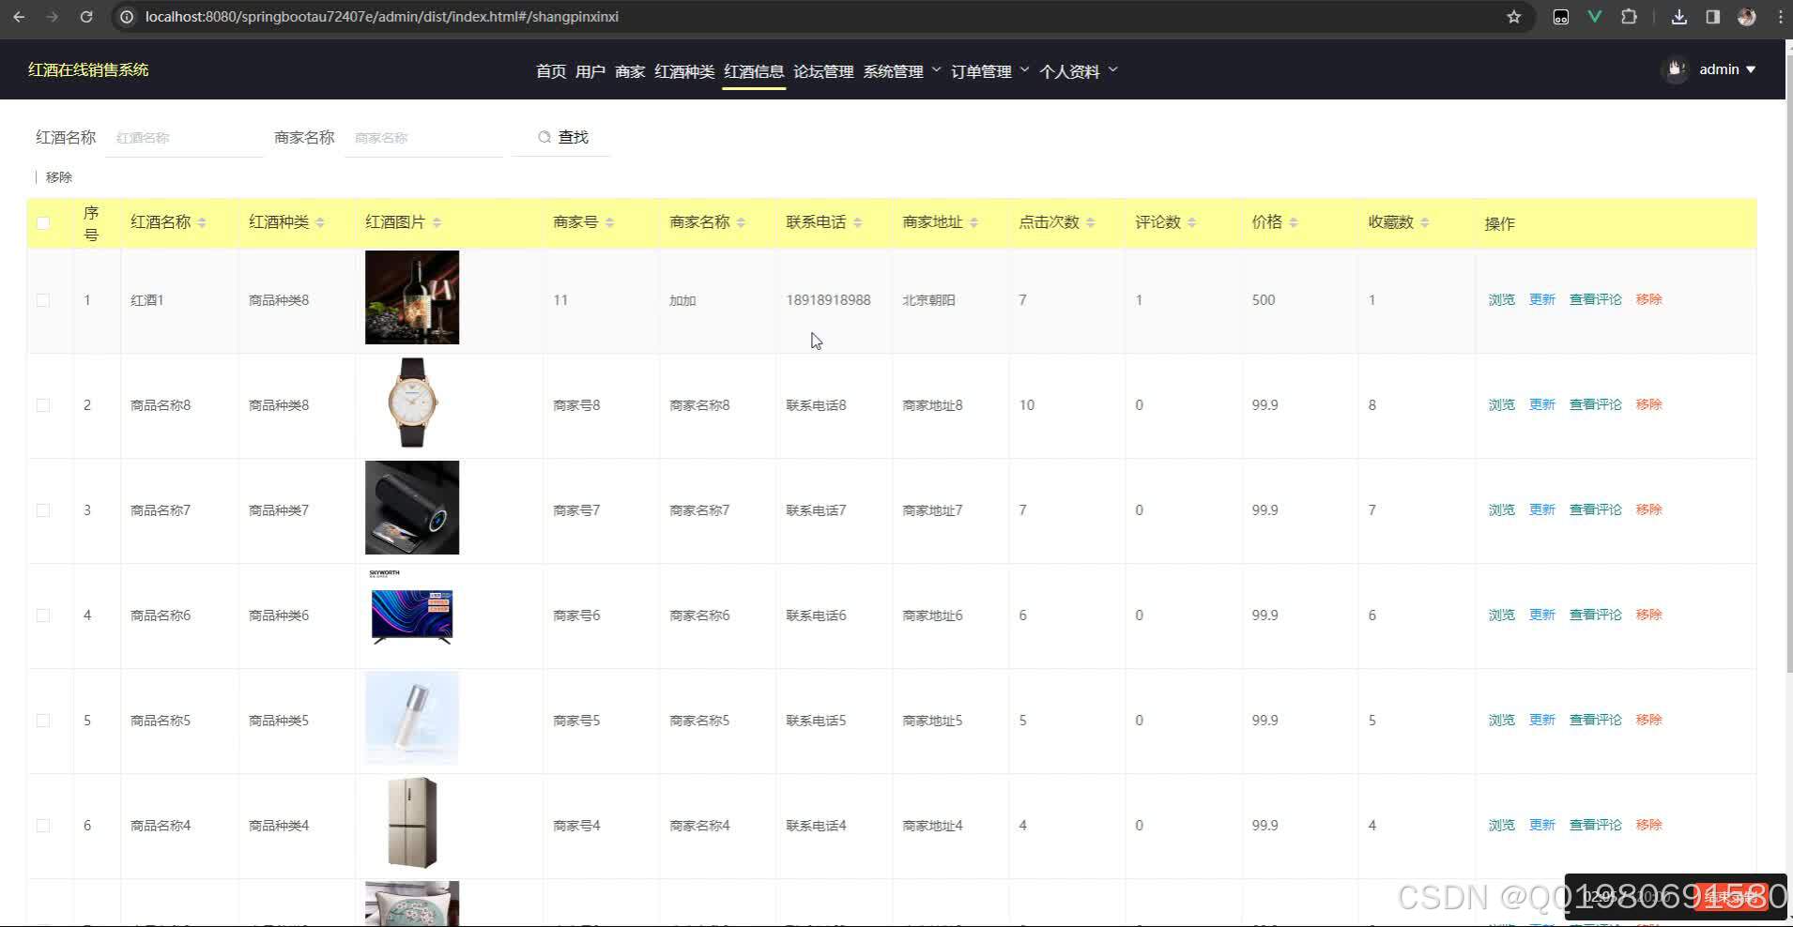This screenshot has height=927, width=1793.
Task: Check the box for row 商品名称8
Action: tap(43, 405)
